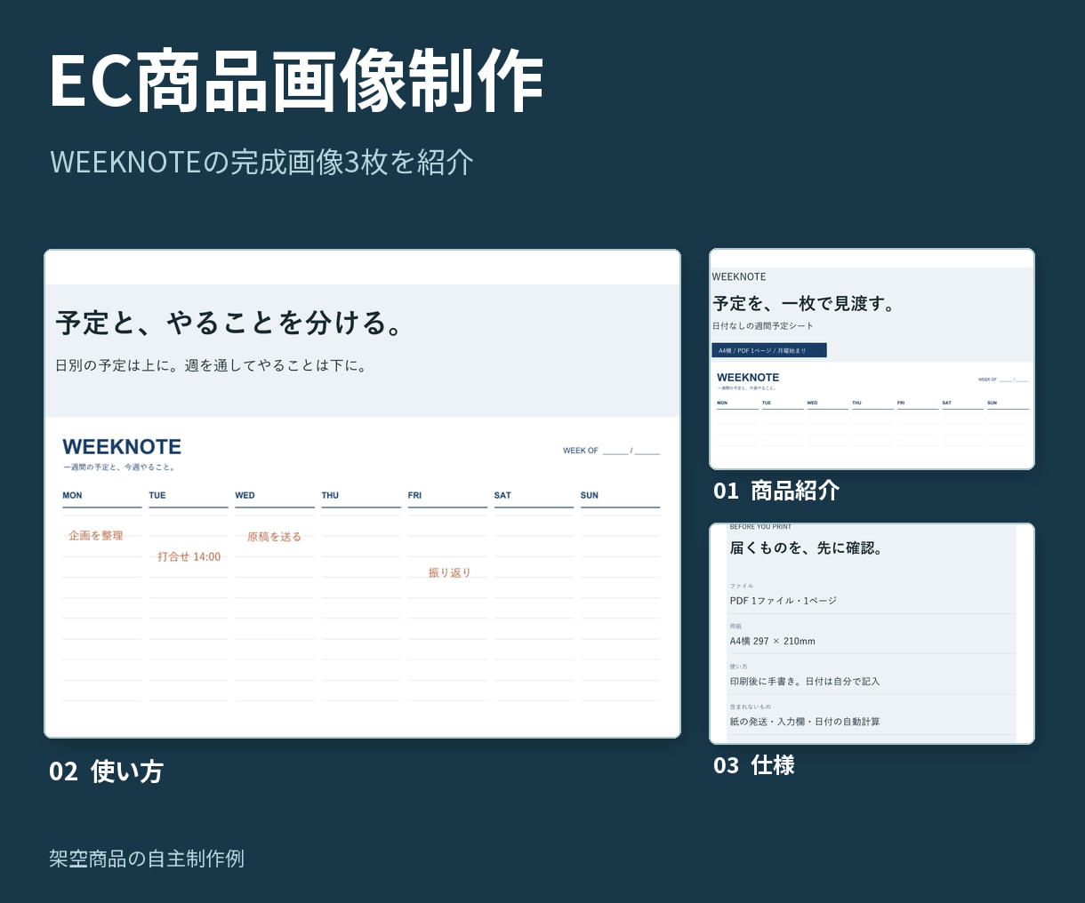Click the WEEK OF date blank in the 02 image
Viewport: 1085px width, 903px height.
pyautogui.click(x=611, y=451)
